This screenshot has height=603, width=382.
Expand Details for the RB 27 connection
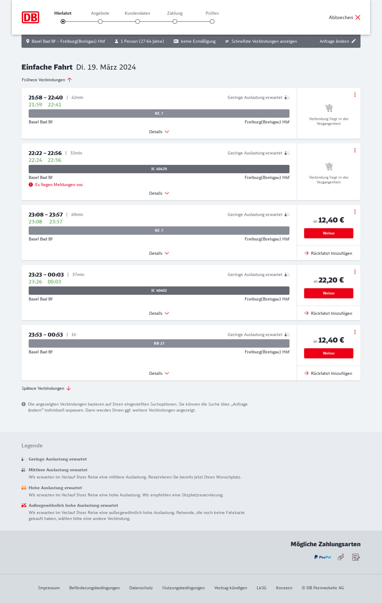[x=159, y=373]
